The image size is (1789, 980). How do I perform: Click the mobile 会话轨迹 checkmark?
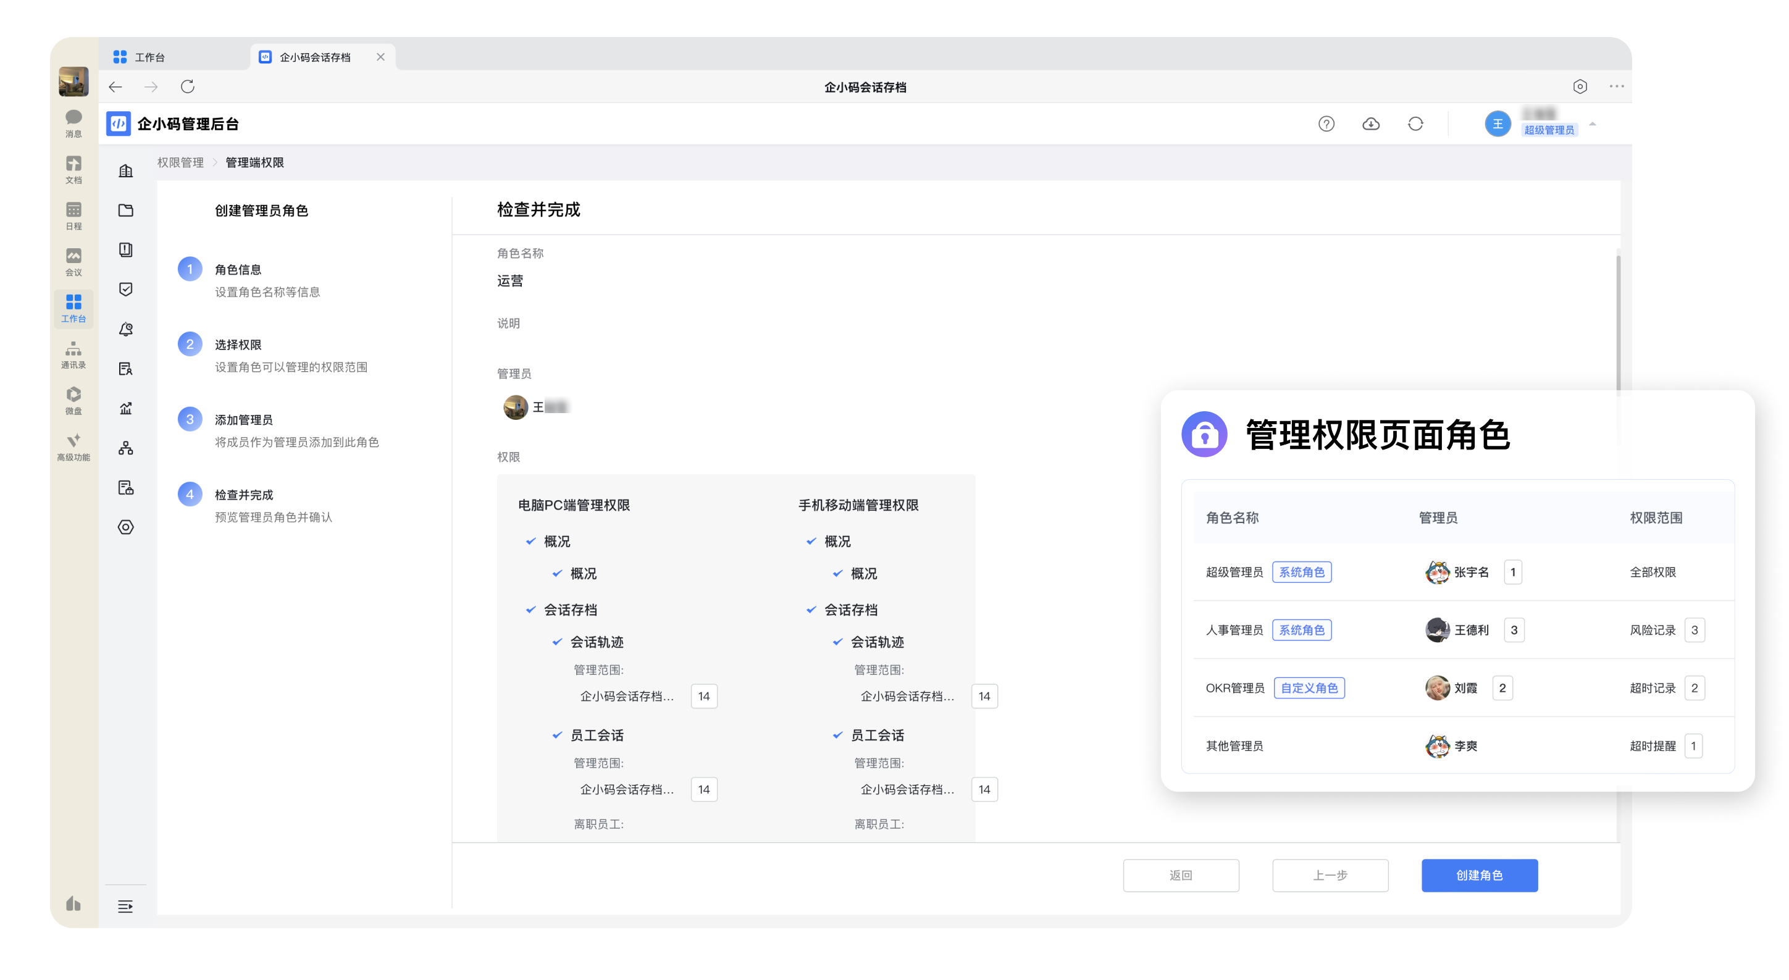point(837,642)
